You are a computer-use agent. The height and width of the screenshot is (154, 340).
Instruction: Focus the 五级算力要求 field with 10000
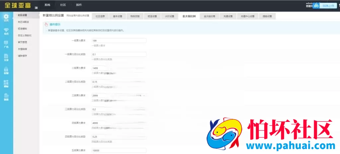point(119,150)
